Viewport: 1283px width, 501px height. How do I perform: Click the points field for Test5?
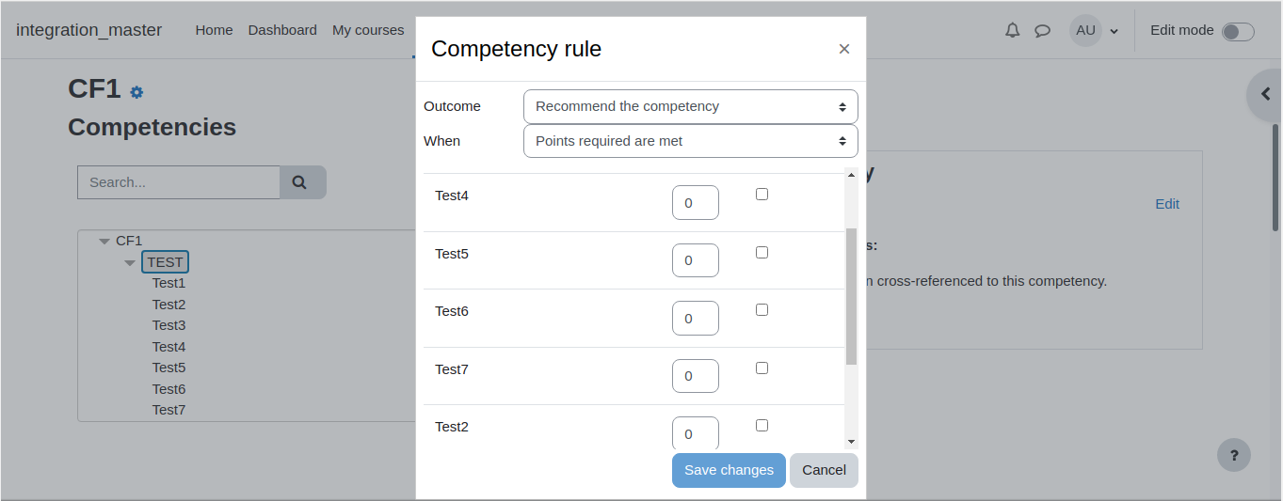[x=696, y=260]
